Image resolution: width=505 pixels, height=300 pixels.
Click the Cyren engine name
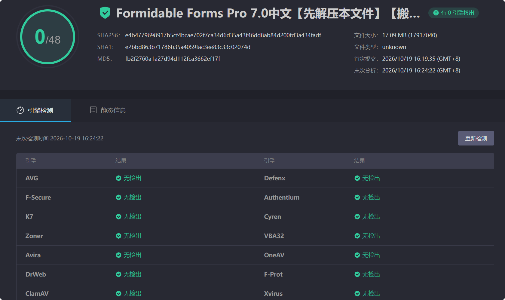pyautogui.click(x=272, y=216)
